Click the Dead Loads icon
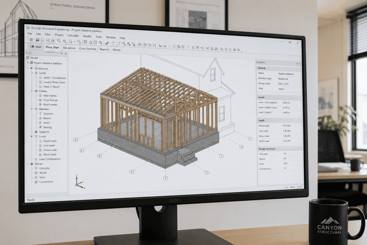Viewport: 367px width, 245px height. pos(40,141)
